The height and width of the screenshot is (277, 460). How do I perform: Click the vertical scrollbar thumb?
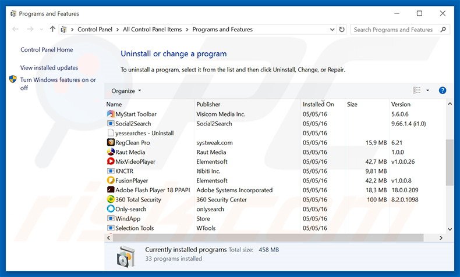tap(450, 163)
